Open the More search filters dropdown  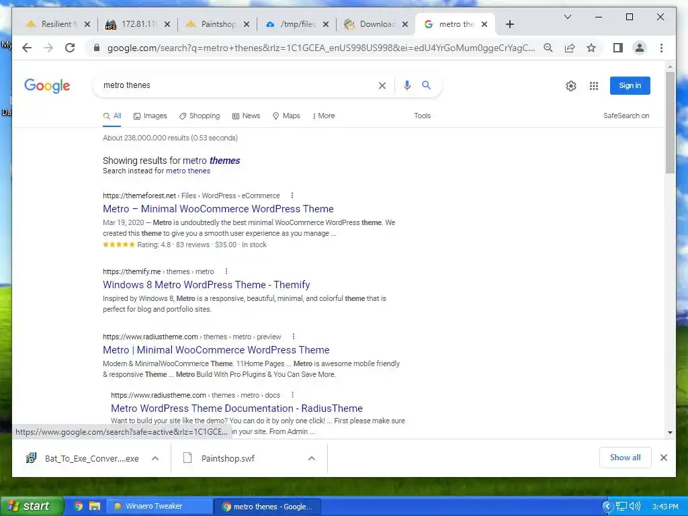pos(323,116)
